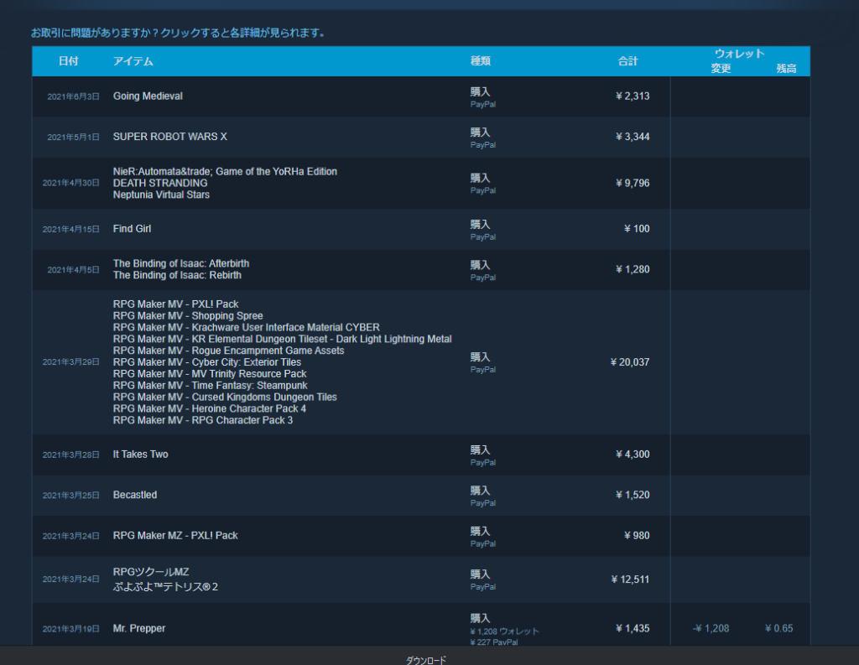Open the Going Medieval purchase entry
This screenshot has width=859, height=665.
pyautogui.click(x=148, y=96)
